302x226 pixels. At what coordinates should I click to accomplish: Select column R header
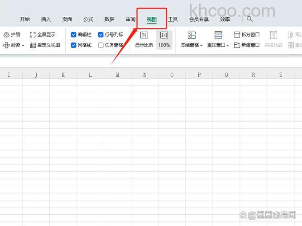pyautogui.click(x=254, y=75)
